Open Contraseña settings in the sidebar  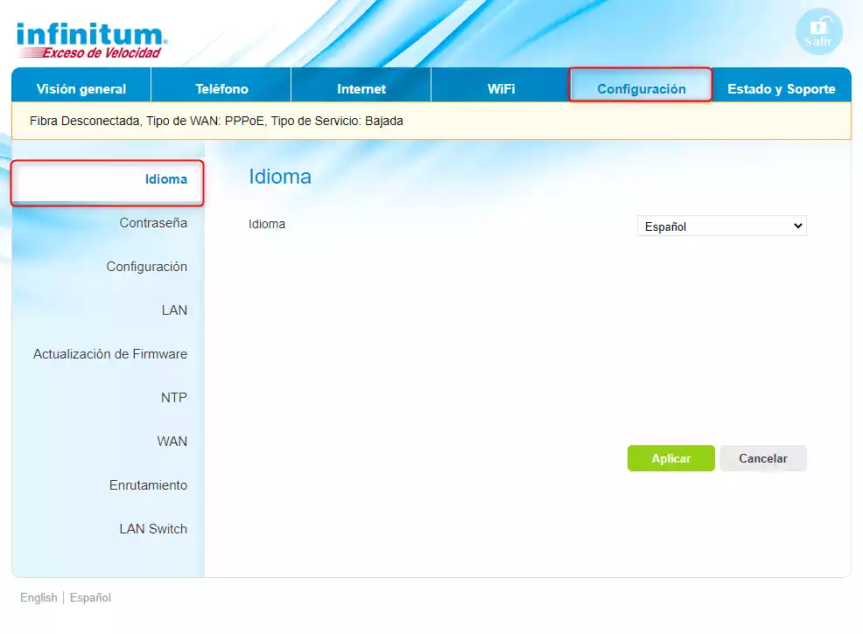[x=153, y=223]
